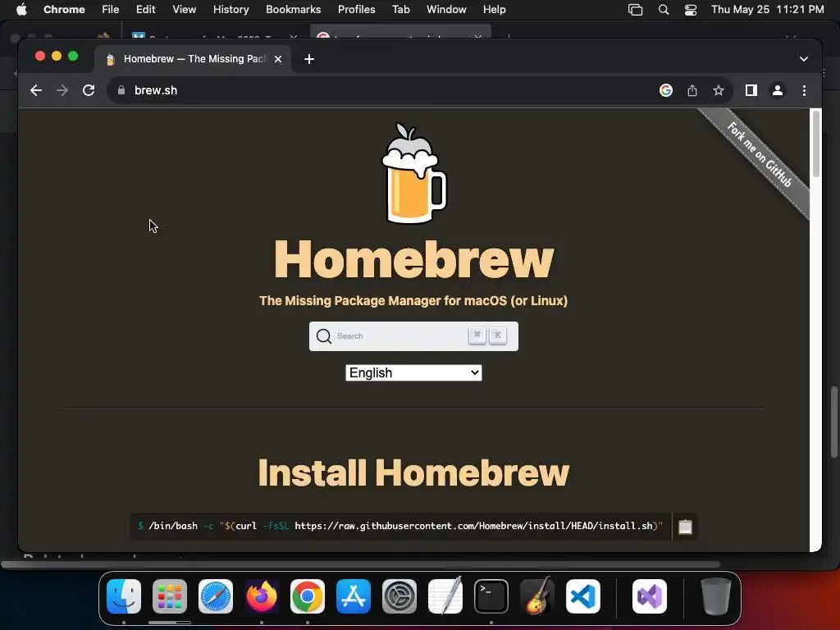Screen dimensions: 840x630
Task: Open the Chrome app menu
Action: [64, 10]
